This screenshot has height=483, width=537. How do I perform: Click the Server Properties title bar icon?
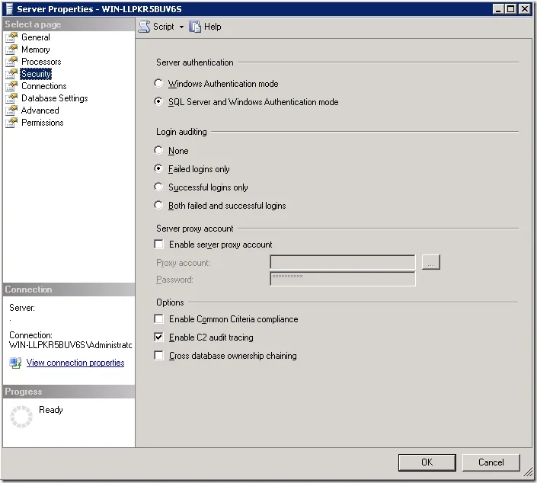pos(9,9)
